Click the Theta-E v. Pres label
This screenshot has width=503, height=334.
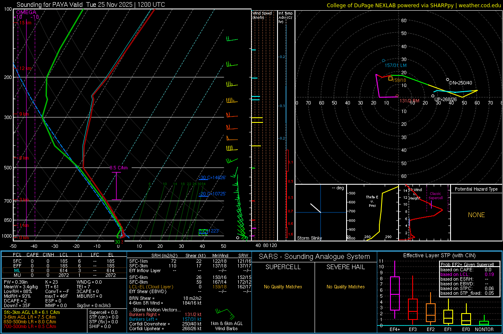click(x=372, y=201)
